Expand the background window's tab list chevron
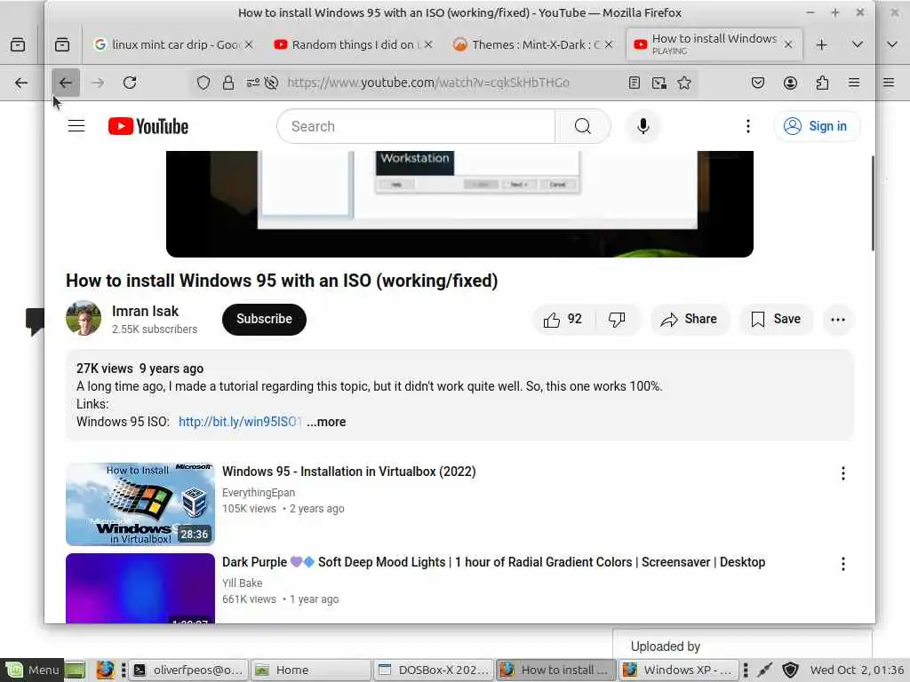 pyautogui.click(x=892, y=44)
